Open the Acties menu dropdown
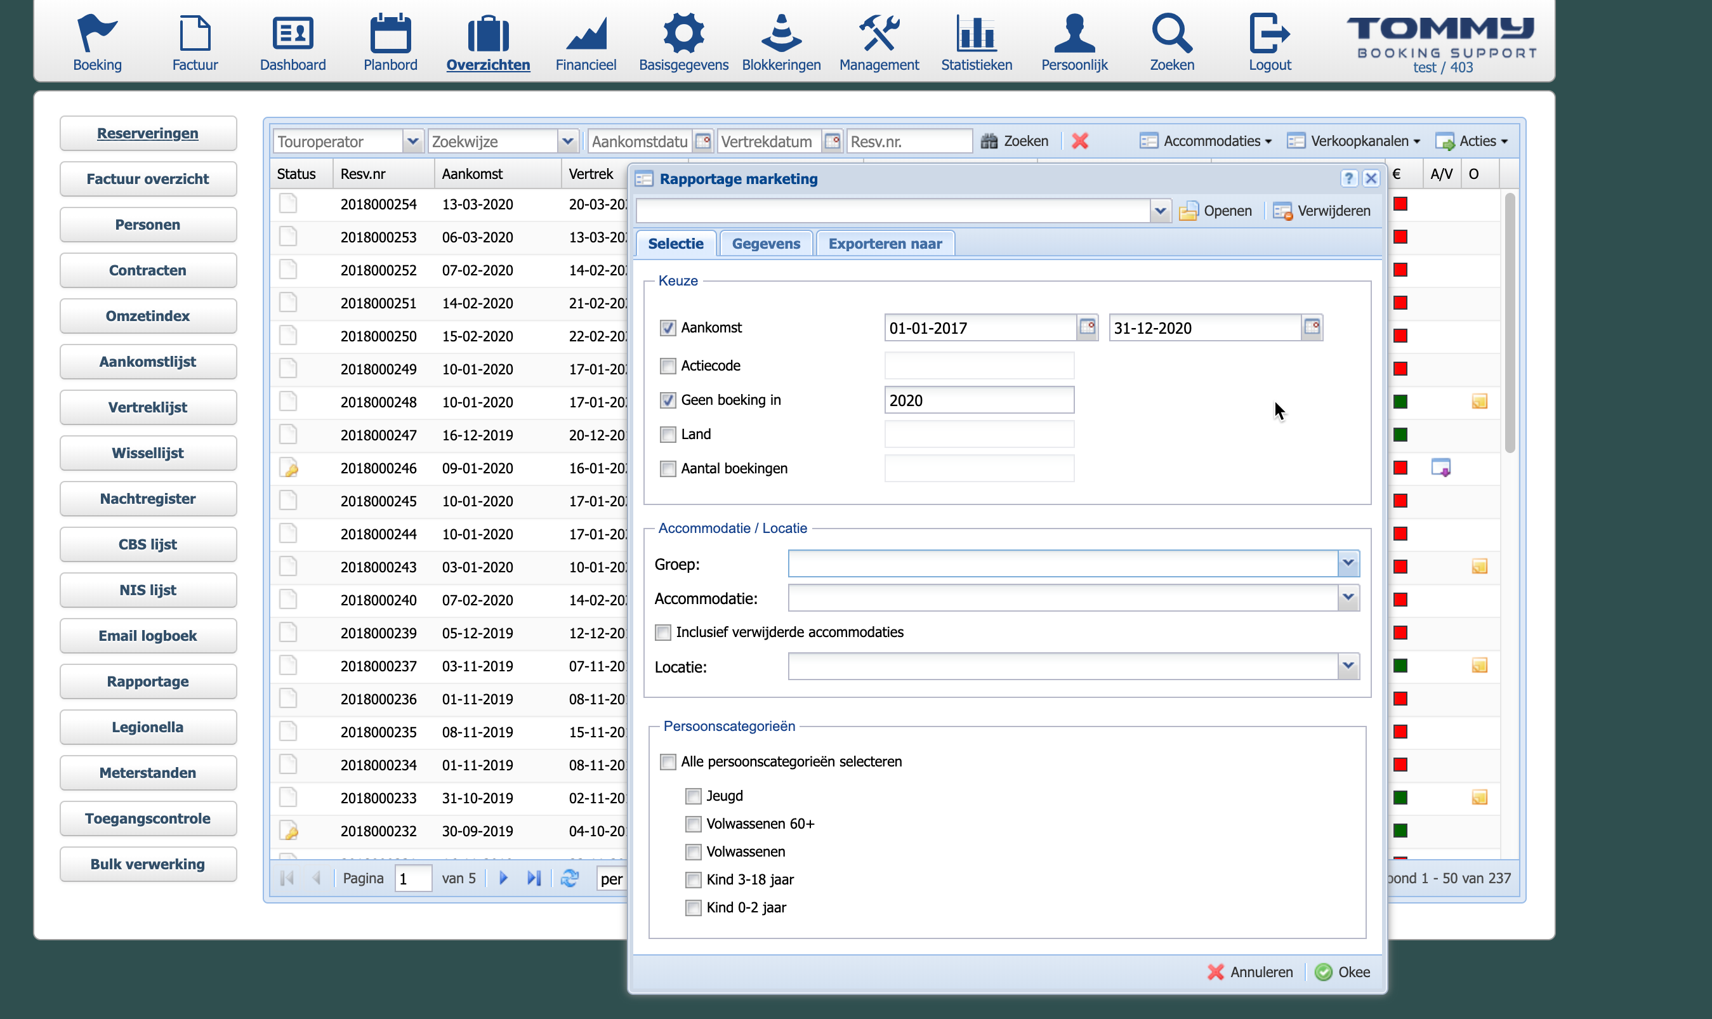 (x=1471, y=141)
